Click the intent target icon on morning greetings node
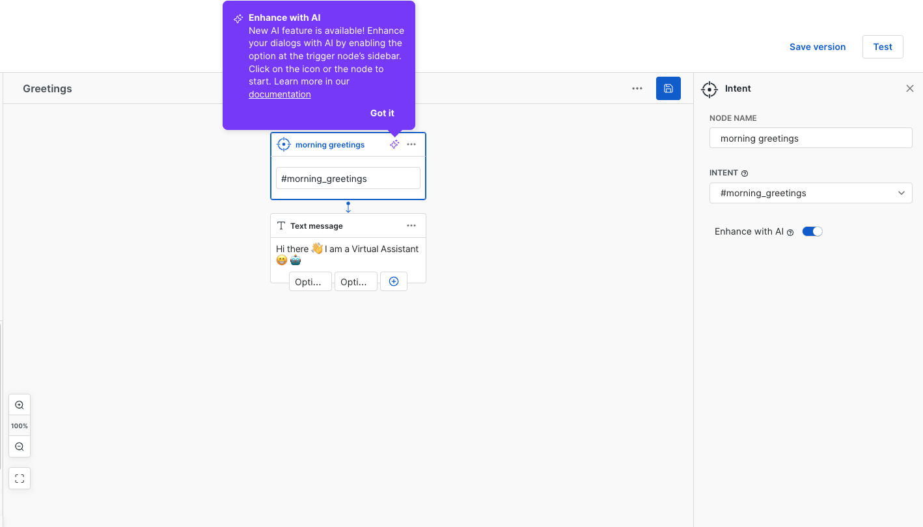 pyautogui.click(x=284, y=144)
